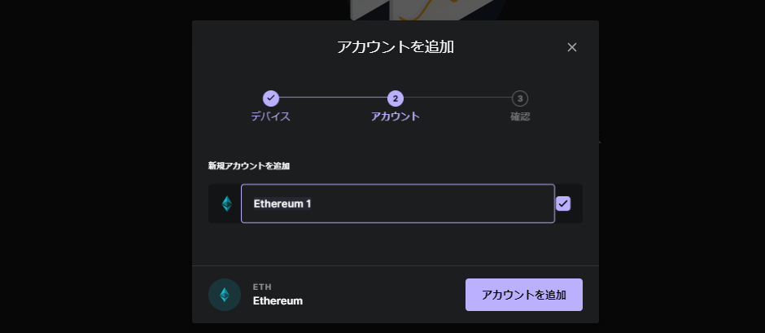The image size is (765, 333).
Task: Click the アカウントを追加 dialog title
Action: 396,47
